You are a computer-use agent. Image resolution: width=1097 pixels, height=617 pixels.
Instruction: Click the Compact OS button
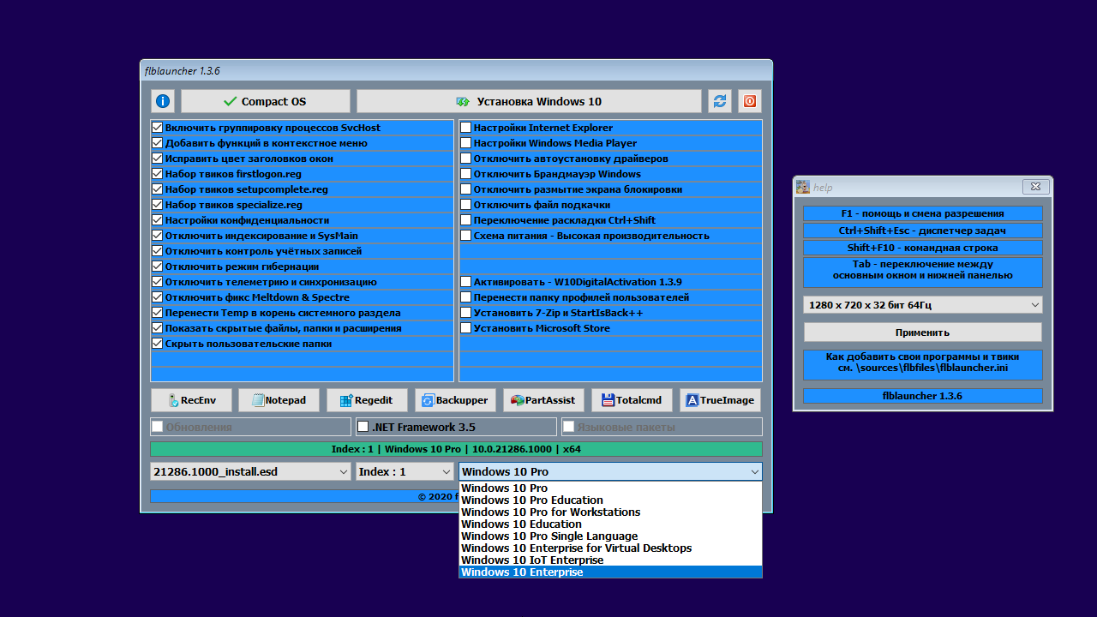coord(266,101)
